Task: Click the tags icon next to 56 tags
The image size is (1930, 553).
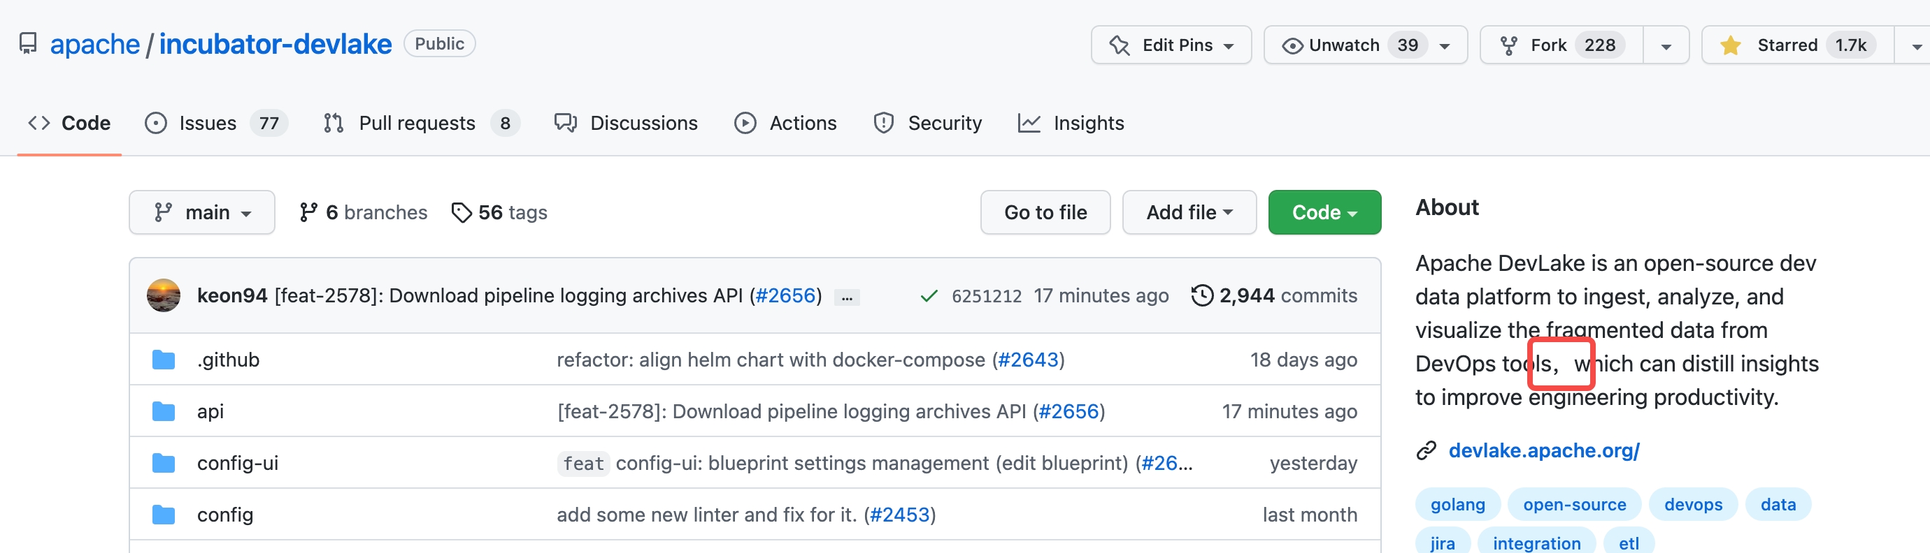Action: click(x=462, y=212)
